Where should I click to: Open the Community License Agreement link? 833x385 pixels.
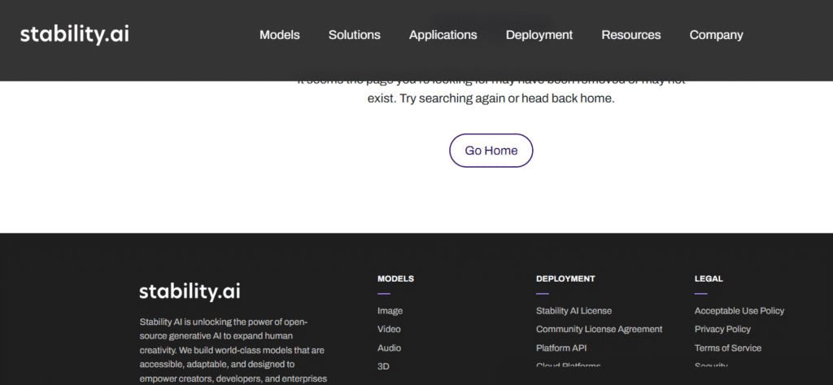pos(599,330)
